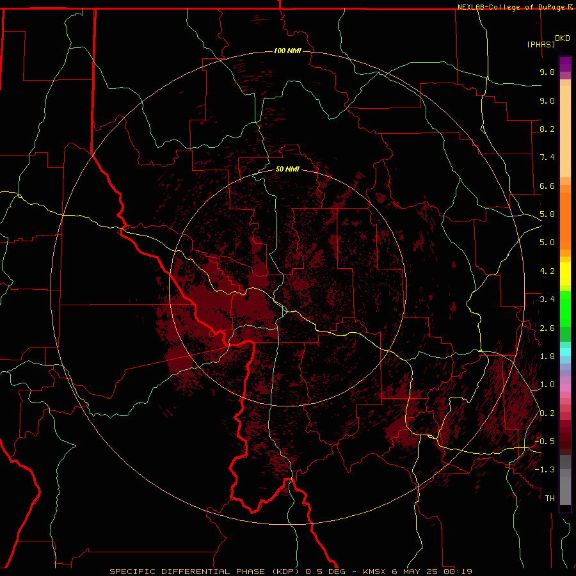Click the NEXLAB-College of DuPage credit text
This screenshot has width=576, height=576.
coord(511,7)
